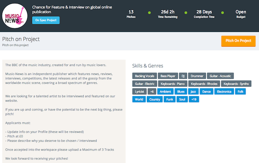This screenshot has width=259, height=163.
Task: Select the Electronica genre tag
Action: click(x=224, y=92)
